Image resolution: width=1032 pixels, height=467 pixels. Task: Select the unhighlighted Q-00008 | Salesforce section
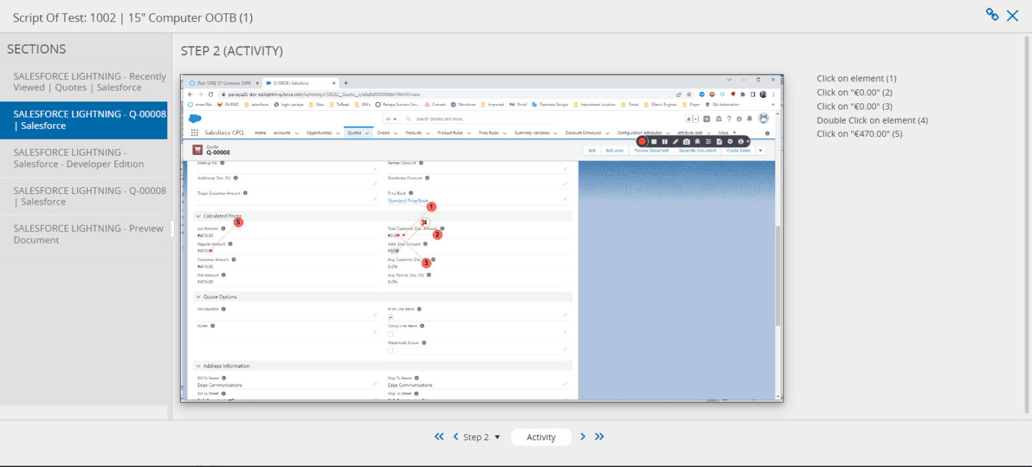click(x=84, y=196)
